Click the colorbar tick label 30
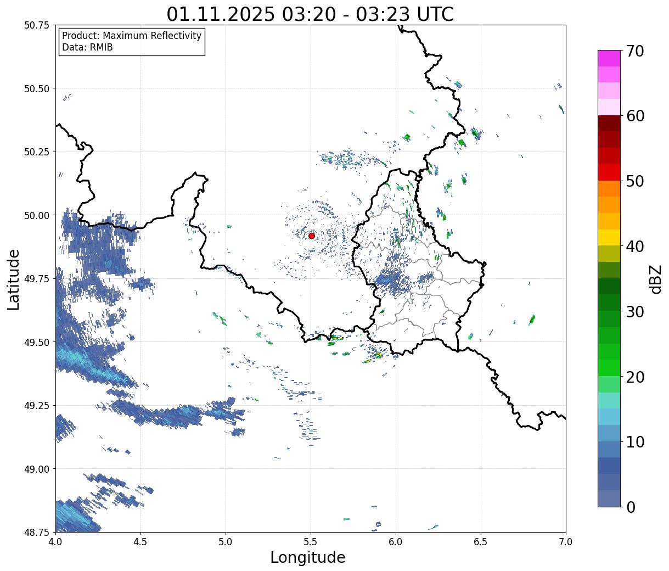 [x=635, y=312]
